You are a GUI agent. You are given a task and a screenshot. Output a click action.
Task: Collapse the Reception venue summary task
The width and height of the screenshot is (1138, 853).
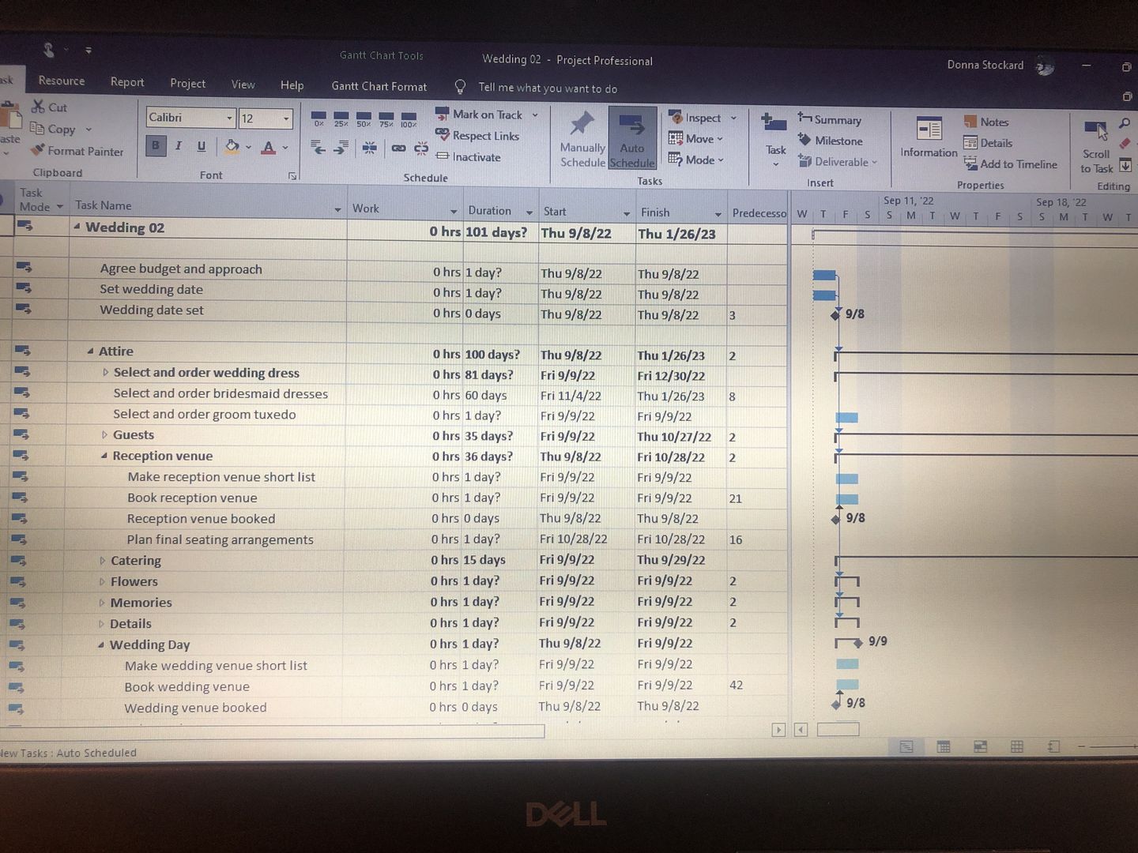coord(104,456)
